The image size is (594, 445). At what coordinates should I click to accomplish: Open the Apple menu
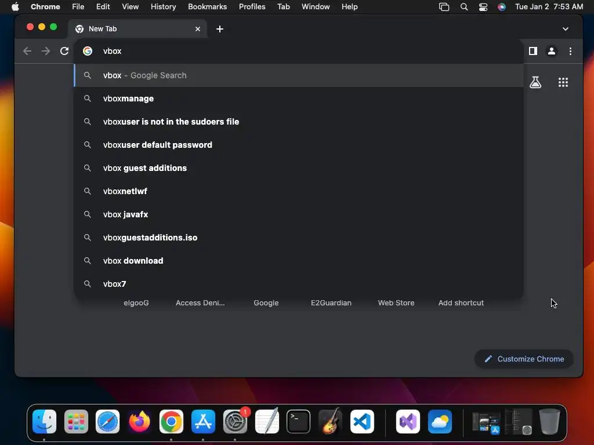(15, 7)
